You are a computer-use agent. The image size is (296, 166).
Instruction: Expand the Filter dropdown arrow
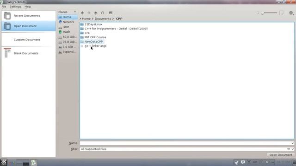coord(292,149)
